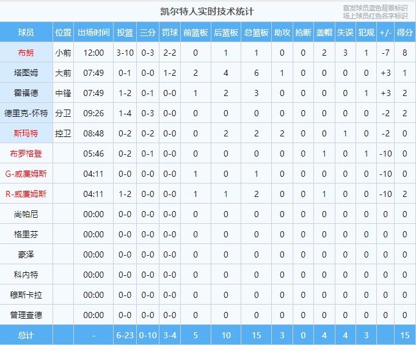Screen dimensions: 416x345
Task: Click 德里克-怀特's time 09:26
Action: pos(93,113)
